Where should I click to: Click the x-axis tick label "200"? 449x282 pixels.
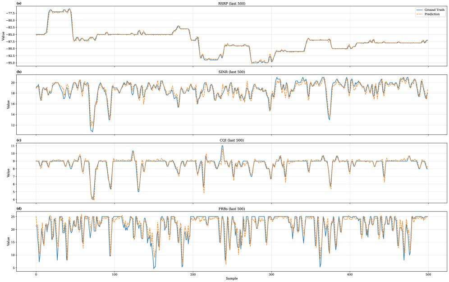tap(193, 274)
